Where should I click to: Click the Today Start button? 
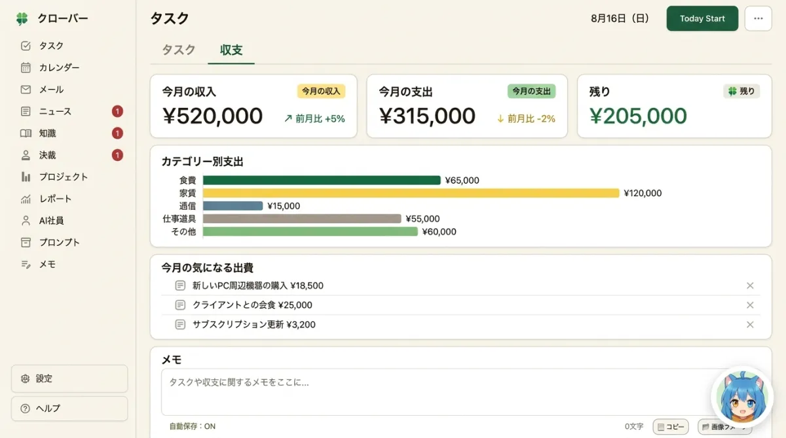[702, 18]
